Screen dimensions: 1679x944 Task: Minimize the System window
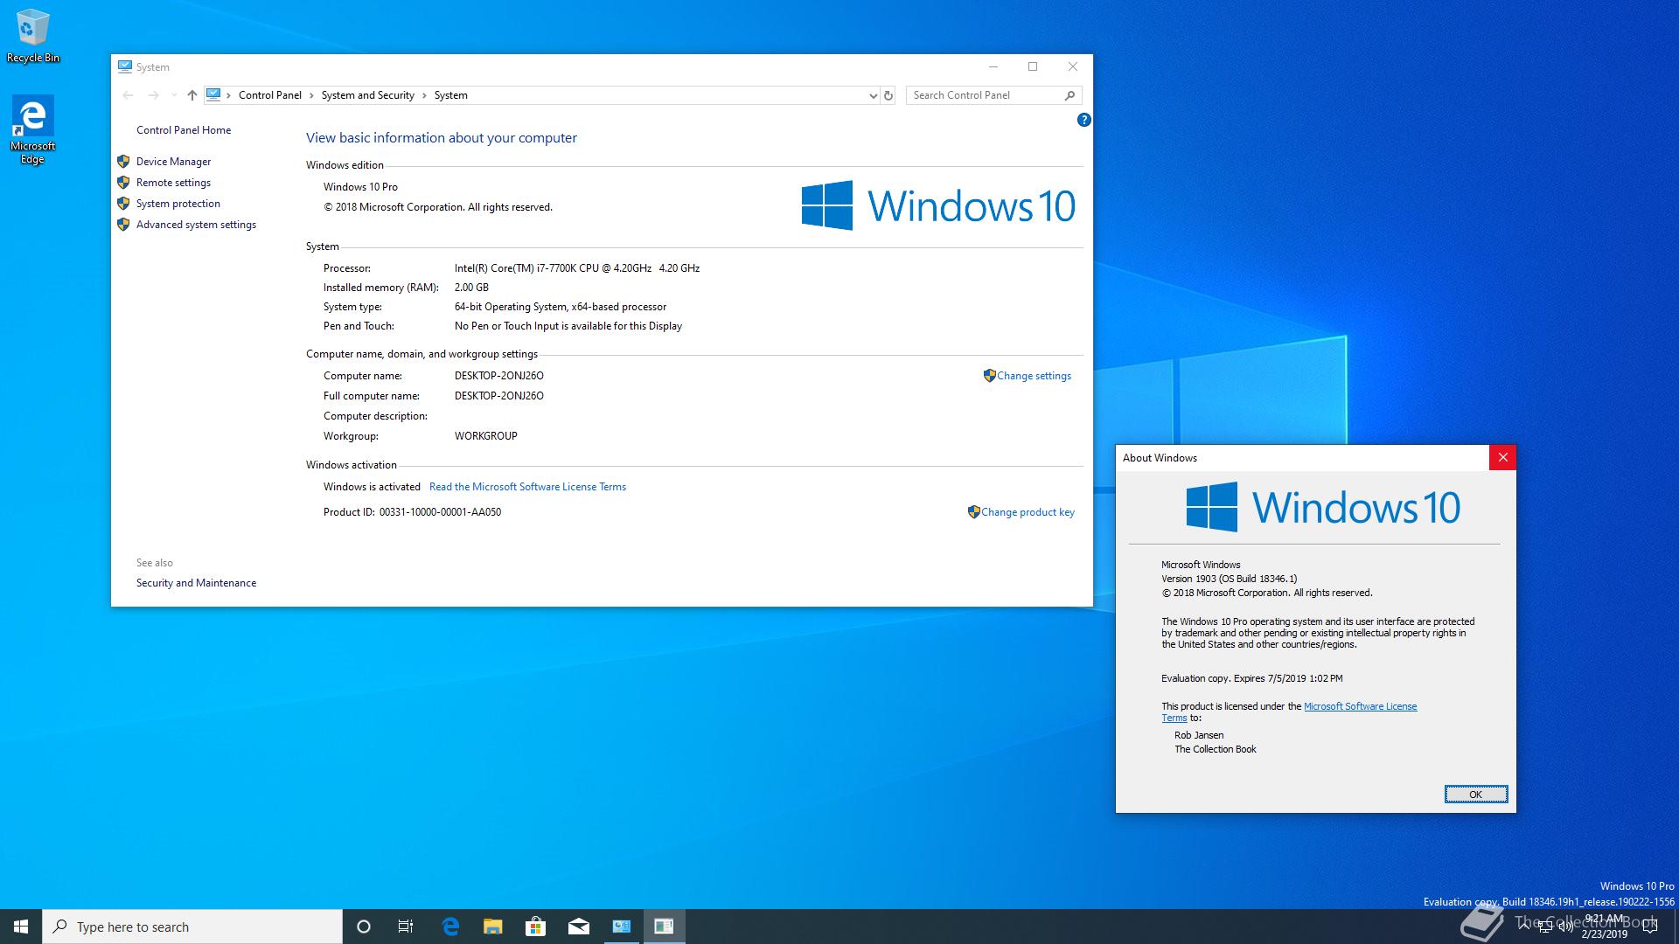[x=993, y=66]
